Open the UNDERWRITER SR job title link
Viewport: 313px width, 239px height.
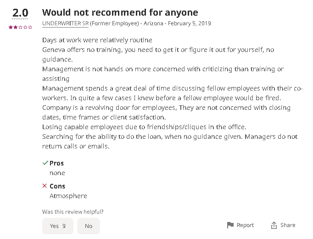tap(65, 23)
